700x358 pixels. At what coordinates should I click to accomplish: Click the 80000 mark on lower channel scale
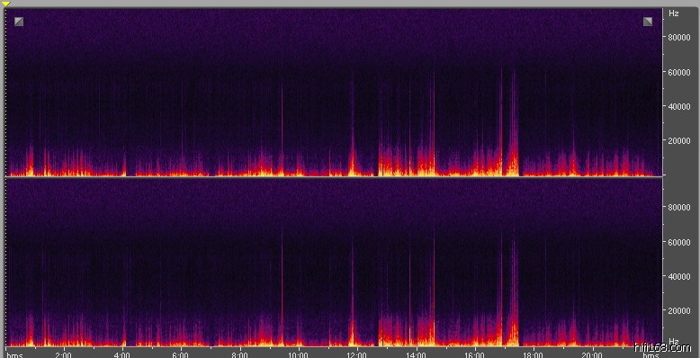point(678,207)
